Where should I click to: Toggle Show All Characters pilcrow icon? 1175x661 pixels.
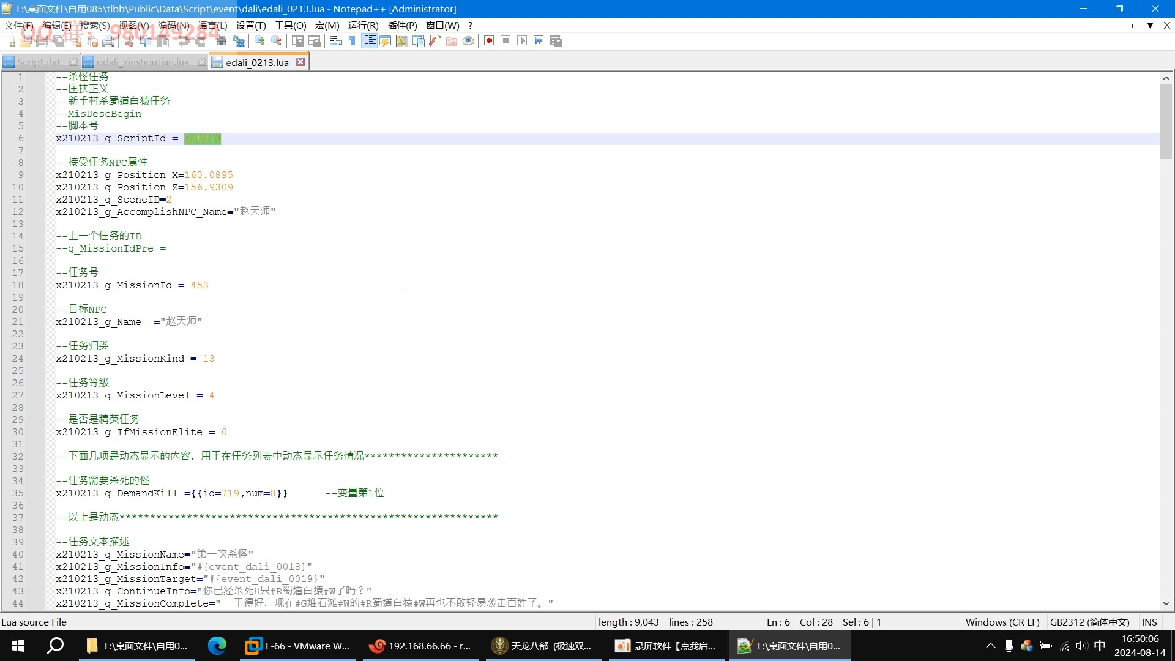(x=352, y=41)
